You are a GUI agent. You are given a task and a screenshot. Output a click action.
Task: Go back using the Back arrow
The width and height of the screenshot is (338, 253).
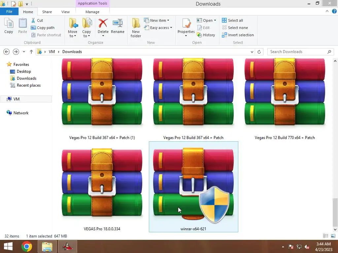click(7, 52)
